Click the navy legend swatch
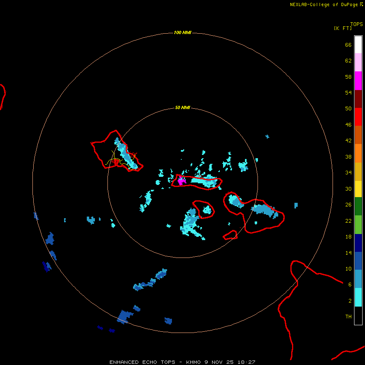Image resolution: width=365 pixels, height=365 pixels. pos(358,243)
